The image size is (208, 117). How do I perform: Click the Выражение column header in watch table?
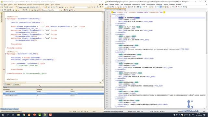[19, 89]
